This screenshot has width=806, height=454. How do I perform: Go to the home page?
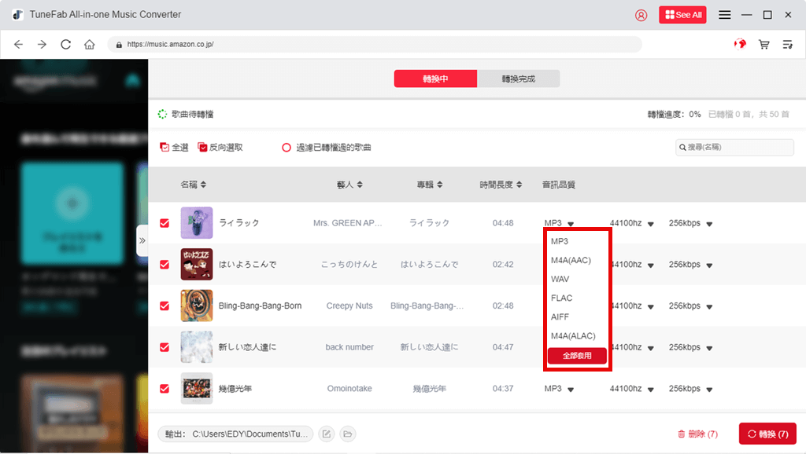tap(90, 45)
